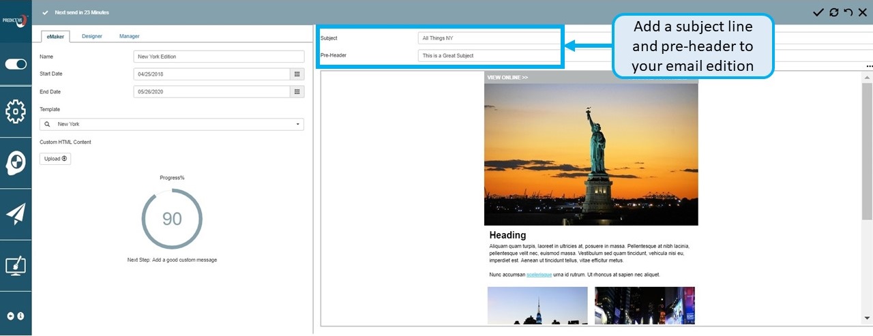
Task: Click the Predictive logo at top left
Action: coord(15,19)
